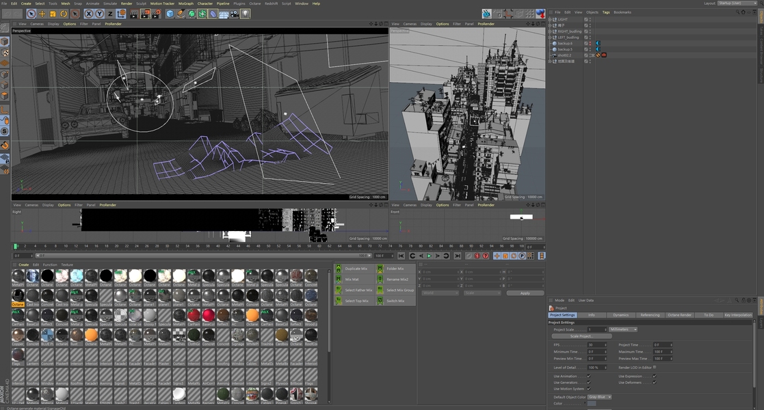Click the red Record Active Objects button
This screenshot has width=764, height=410.
pos(477,256)
